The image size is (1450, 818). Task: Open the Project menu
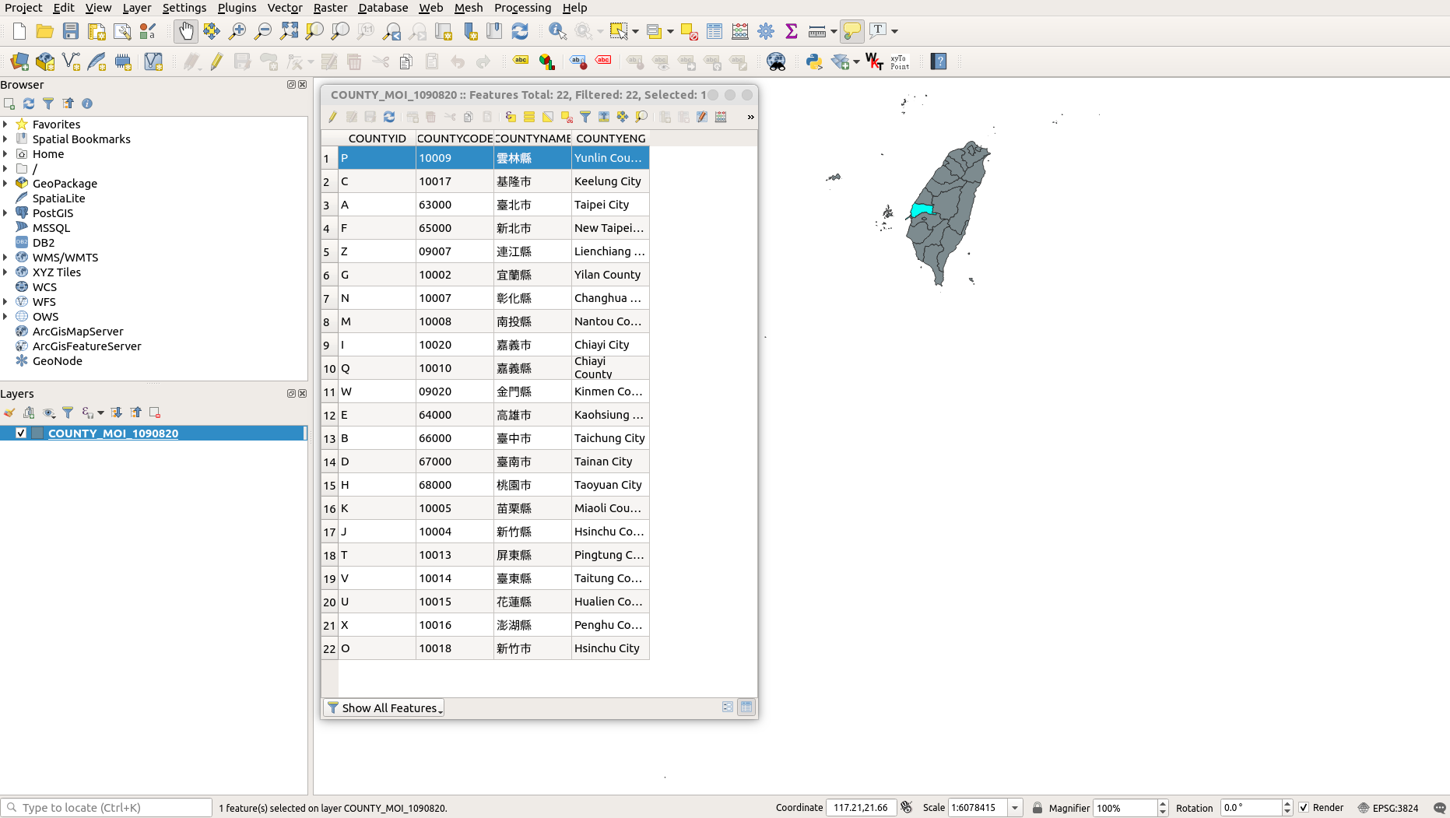pyautogui.click(x=23, y=8)
